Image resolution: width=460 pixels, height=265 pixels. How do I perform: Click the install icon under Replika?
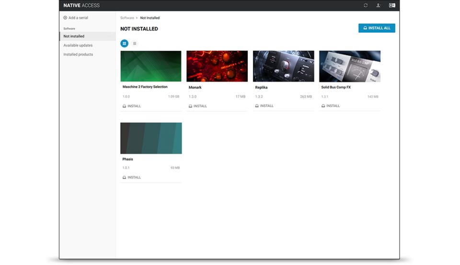(x=257, y=106)
